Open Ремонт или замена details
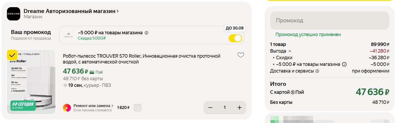 coord(93,105)
